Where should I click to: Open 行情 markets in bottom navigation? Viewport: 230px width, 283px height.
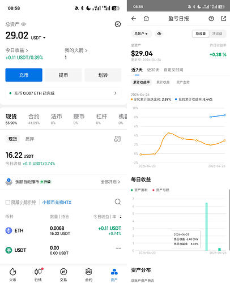point(38,275)
